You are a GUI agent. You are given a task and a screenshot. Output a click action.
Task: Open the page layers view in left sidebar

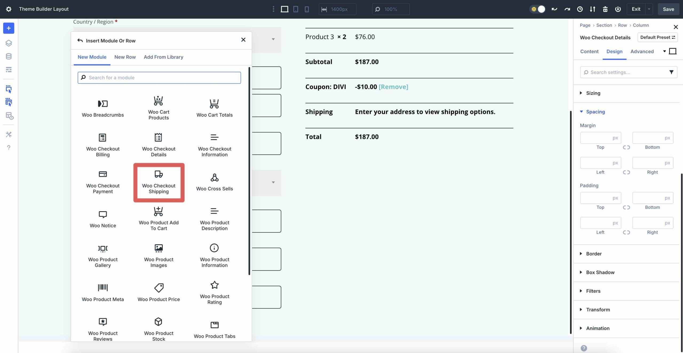(9, 43)
